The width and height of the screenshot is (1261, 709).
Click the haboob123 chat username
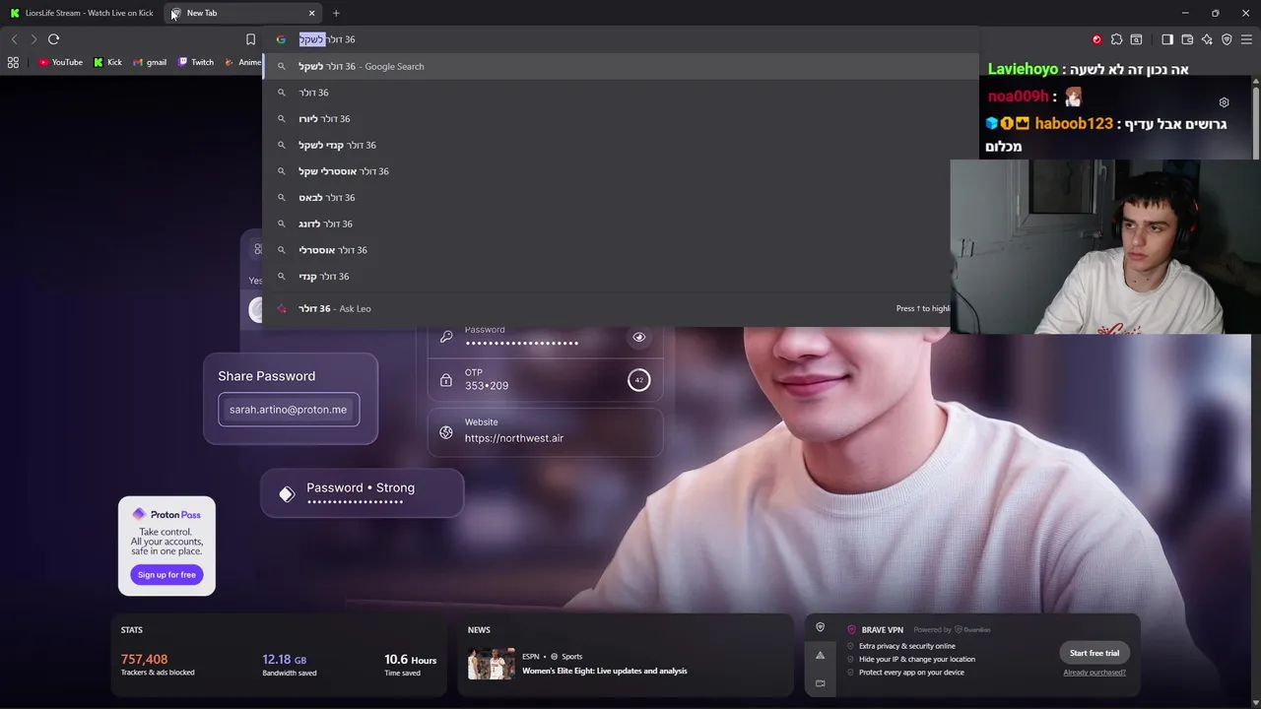click(1074, 123)
